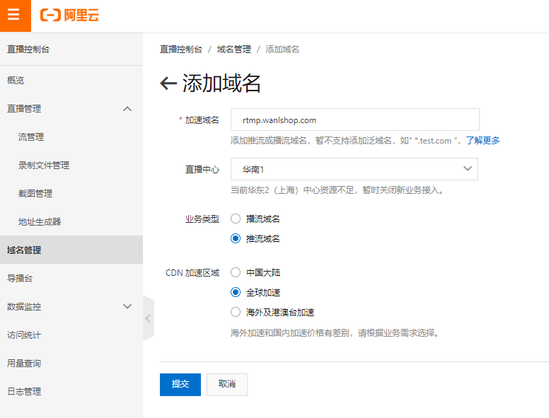The height and width of the screenshot is (418, 549).
Task: Open the orange hamburger menu
Action: [x=14, y=15]
